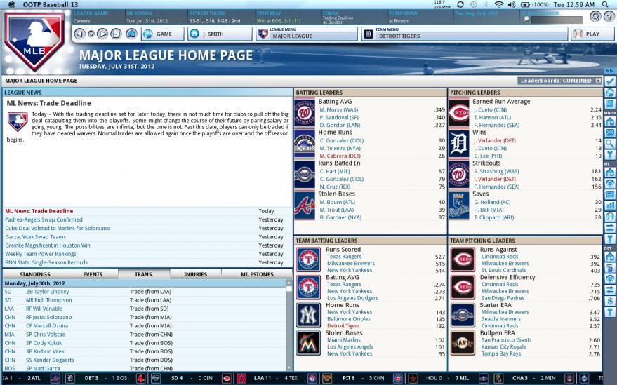Open the MINOR section home icon in the sidebar

point(609,121)
